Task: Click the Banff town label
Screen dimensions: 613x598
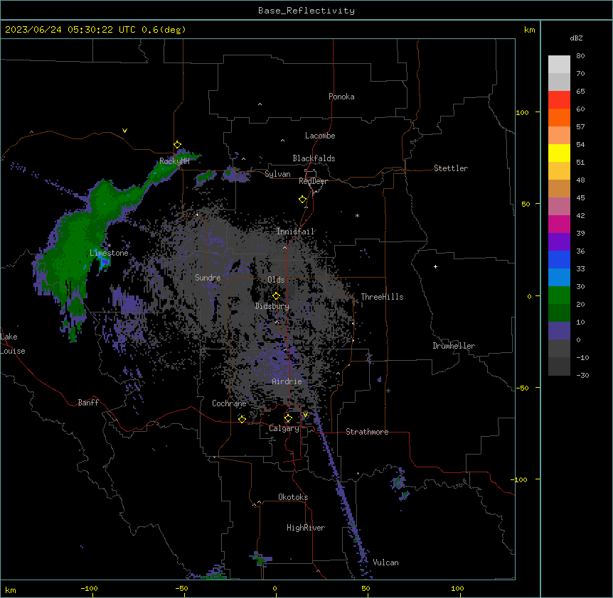Action: click(88, 403)
